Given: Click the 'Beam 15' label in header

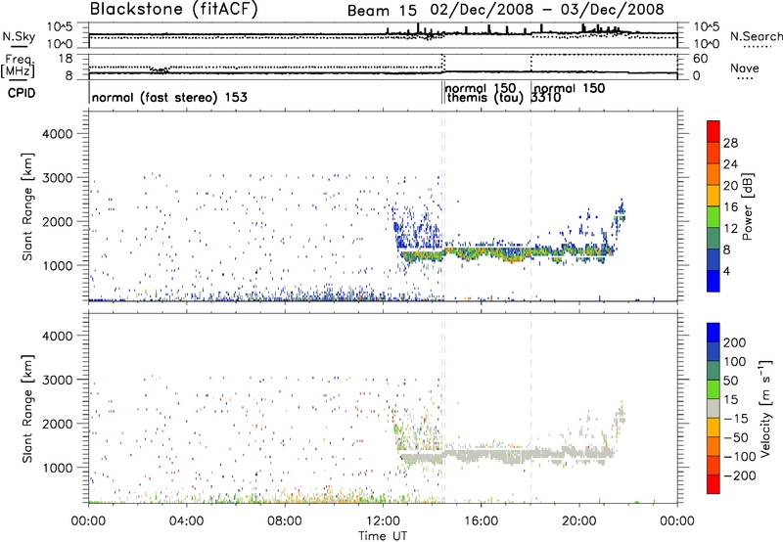Looking at the screenshot, I should point(382,10).
